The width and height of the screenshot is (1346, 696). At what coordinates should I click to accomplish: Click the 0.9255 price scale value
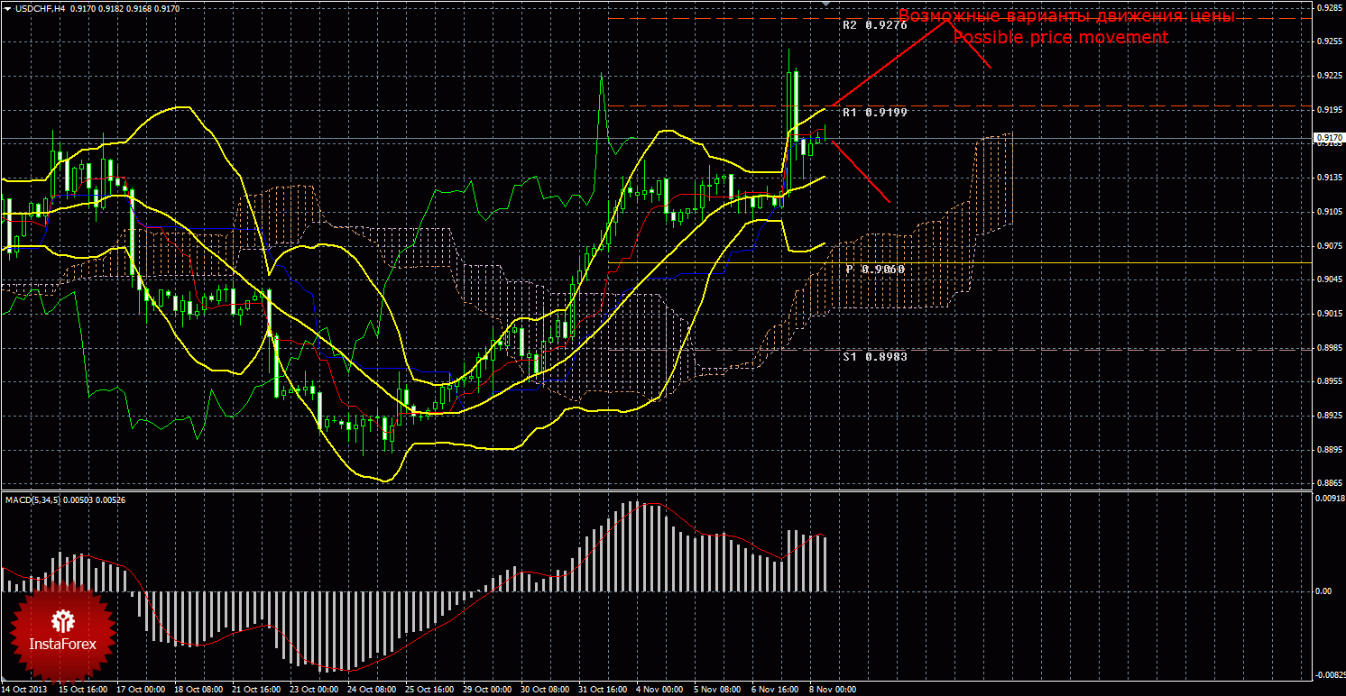tap(1330, 41)
